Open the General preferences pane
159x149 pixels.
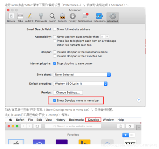(x=11, y=18)
